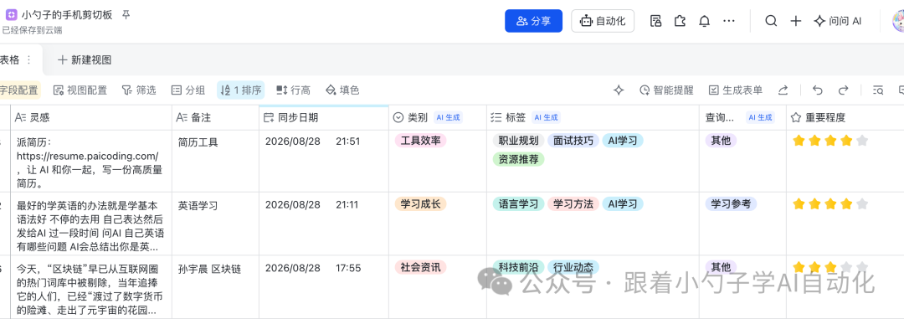Click the 学习方法 tag
The height and width of the screenshot is (319, 904).
[573, 203]
